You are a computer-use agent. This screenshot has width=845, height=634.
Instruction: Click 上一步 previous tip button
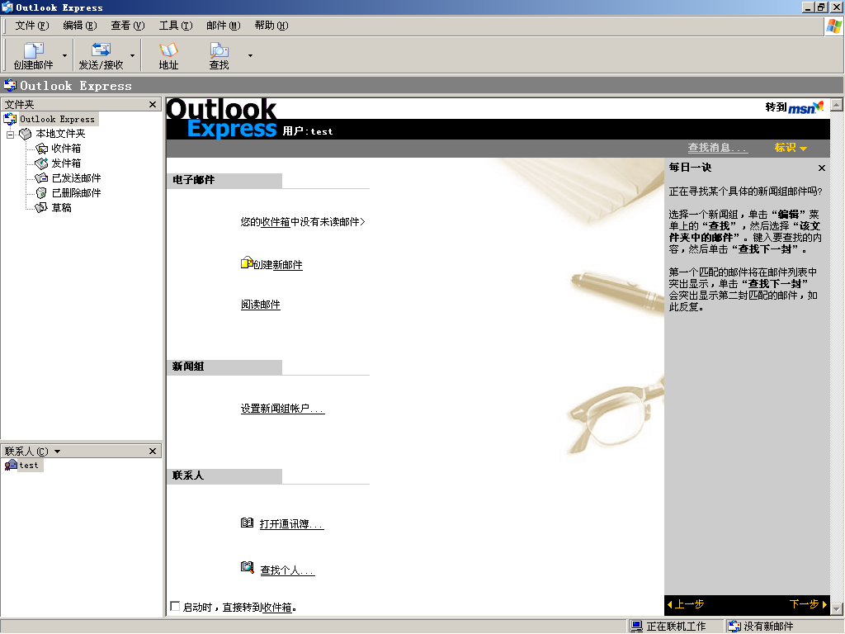(x=686, y=604)
